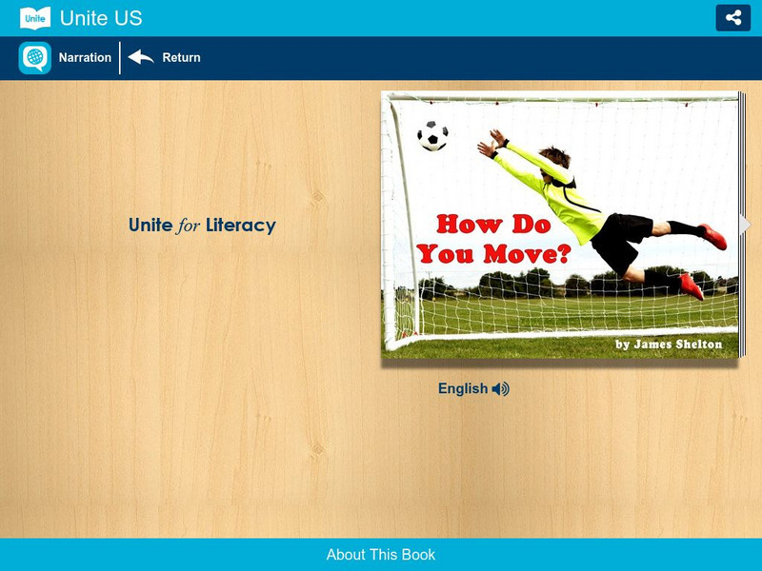
Task: Click the Unite book logo in header
Action: pos(35,18)
